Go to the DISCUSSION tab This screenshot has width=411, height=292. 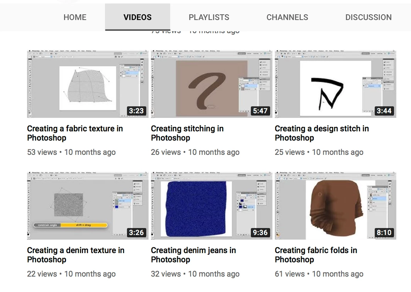coord(368,17)
